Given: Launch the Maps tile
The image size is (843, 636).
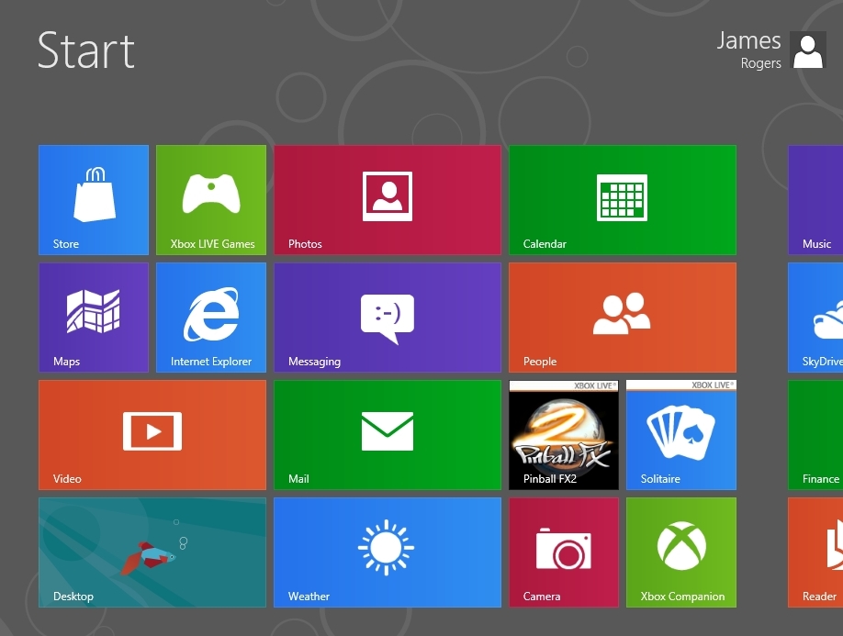Looking at the screenshot, I should click(x=94, y=318).
